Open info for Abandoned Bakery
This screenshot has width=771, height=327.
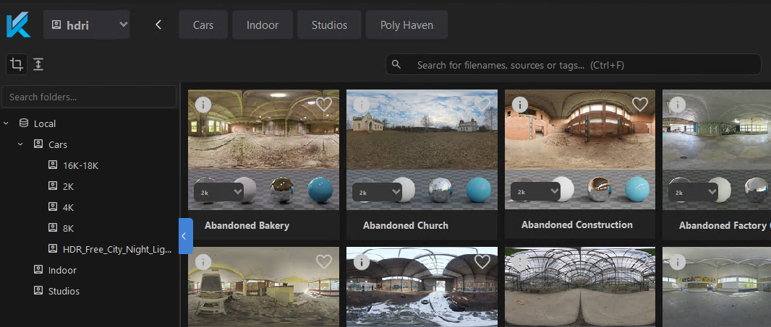pyautogui.click(x=203, y=105)
